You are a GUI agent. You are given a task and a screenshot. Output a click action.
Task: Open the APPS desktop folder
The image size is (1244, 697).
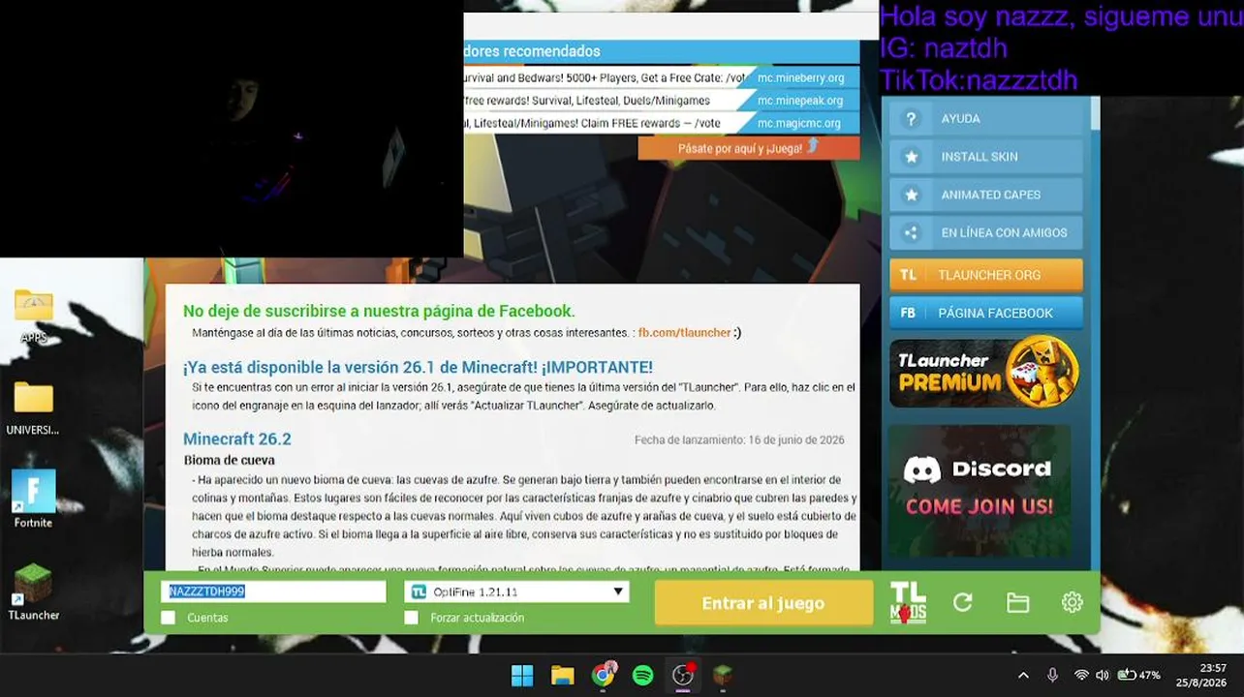(x=34, y=317)
